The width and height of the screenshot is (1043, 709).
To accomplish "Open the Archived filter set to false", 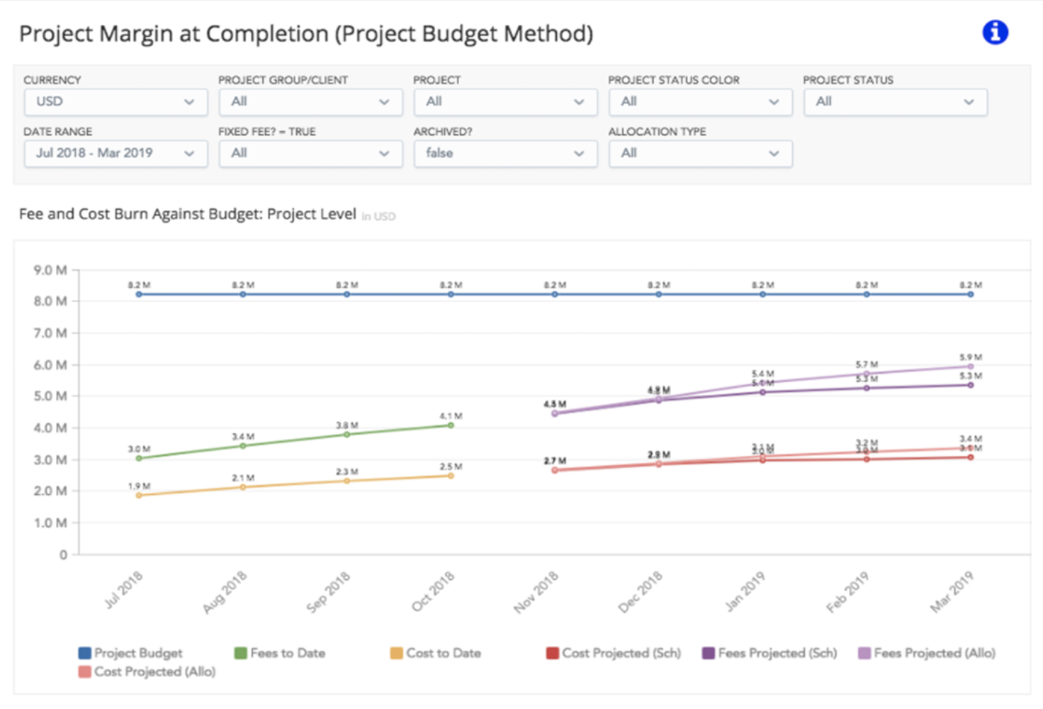I will coord(505,154).
